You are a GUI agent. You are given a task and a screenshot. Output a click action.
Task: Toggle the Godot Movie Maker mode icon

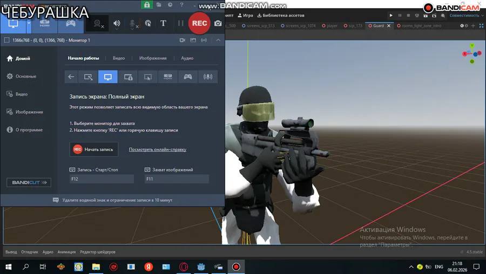[x=443, y=15]
